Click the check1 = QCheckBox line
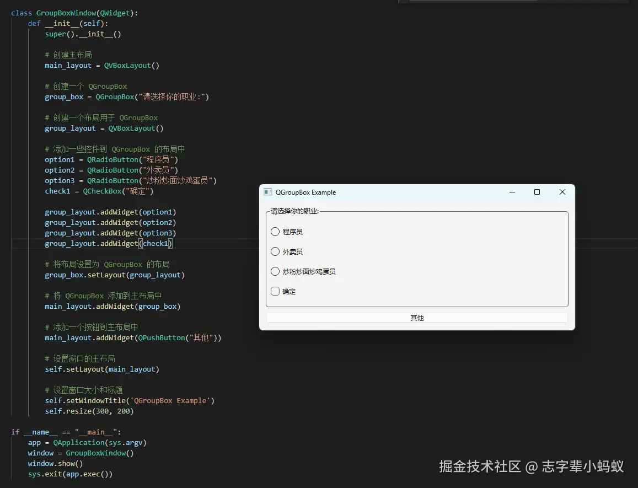The height and width of the screenshot is (488, 638). click(99, 191)
